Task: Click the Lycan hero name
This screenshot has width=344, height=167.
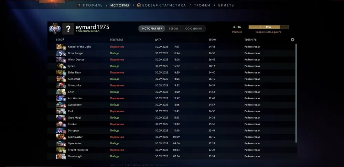Action: (71, 66)
